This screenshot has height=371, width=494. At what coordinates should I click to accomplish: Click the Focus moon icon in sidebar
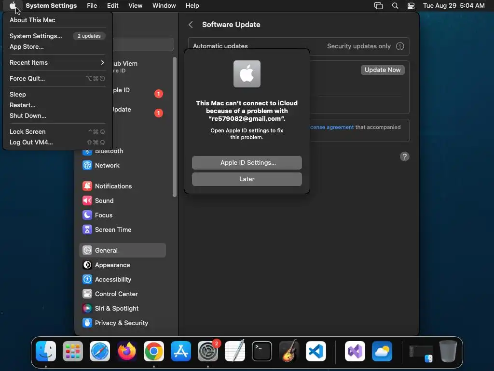[x=87, y=215]
